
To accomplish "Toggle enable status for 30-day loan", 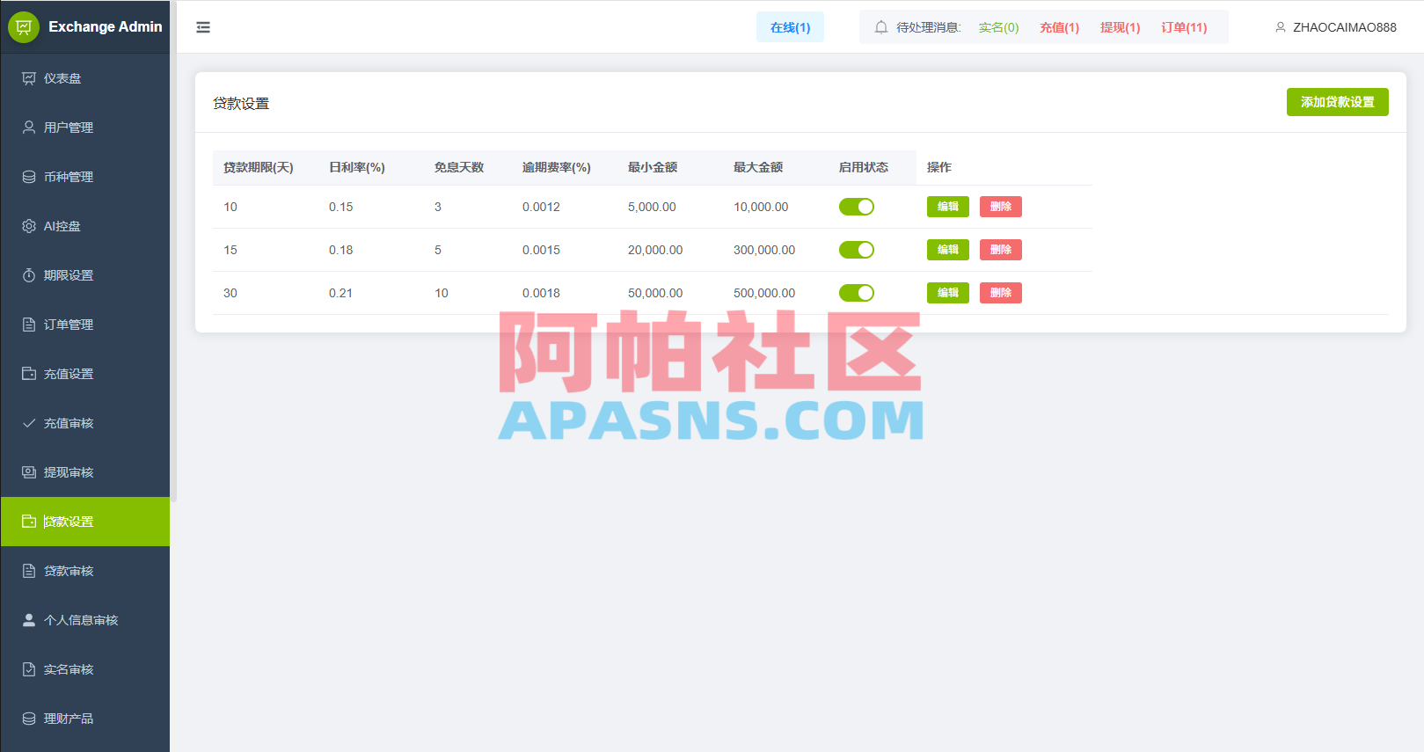I will [857, 293].
